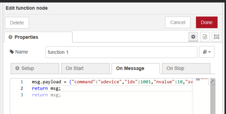
Task: Click line number 3 in editor gutter
Action: (22, 95)
